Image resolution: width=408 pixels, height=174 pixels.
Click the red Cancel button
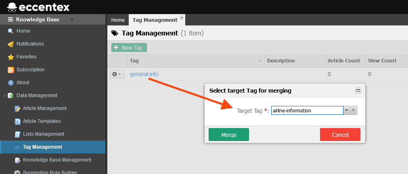(340, 135)
